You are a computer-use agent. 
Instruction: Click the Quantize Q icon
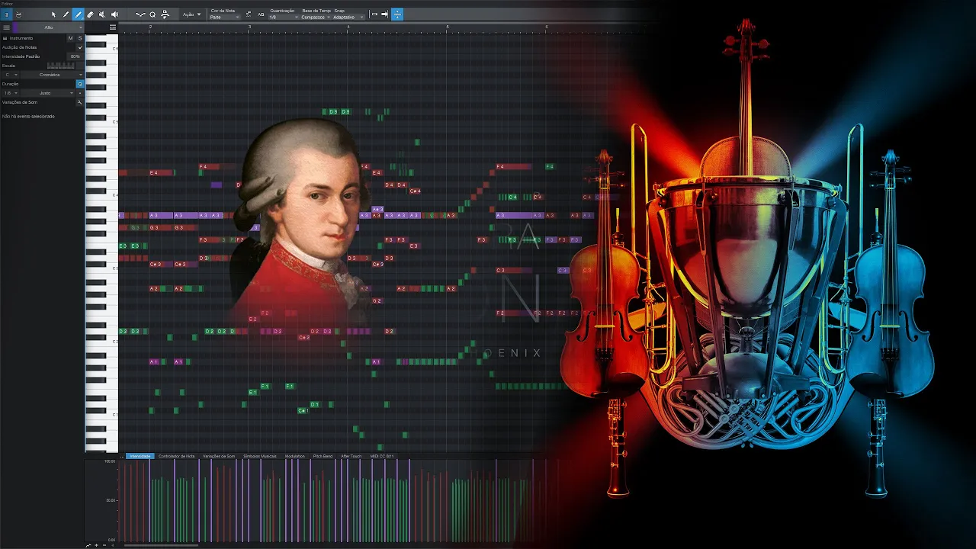pyautogui.click(x=152, y=14)
